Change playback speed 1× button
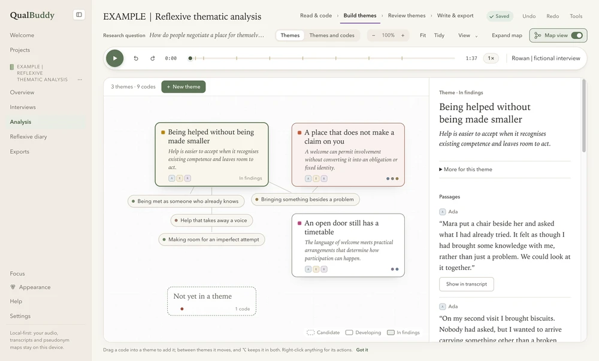 pos(491,59)
